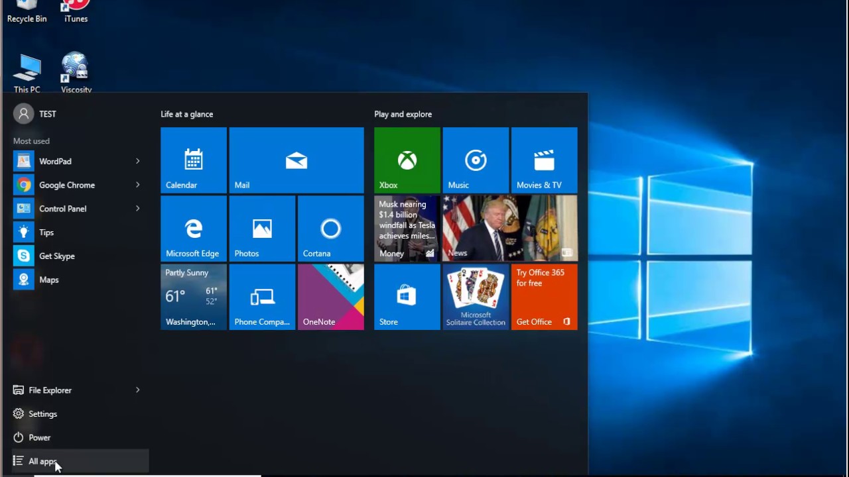Open the Photos tile
Viewport: 849px width, 477px height.
(x=262, y=229)
